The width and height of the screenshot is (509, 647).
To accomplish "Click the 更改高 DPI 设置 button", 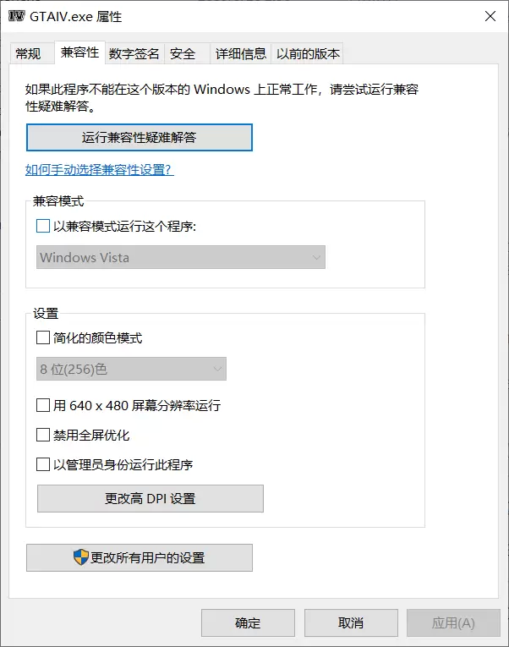I will (x=151, y=498).
